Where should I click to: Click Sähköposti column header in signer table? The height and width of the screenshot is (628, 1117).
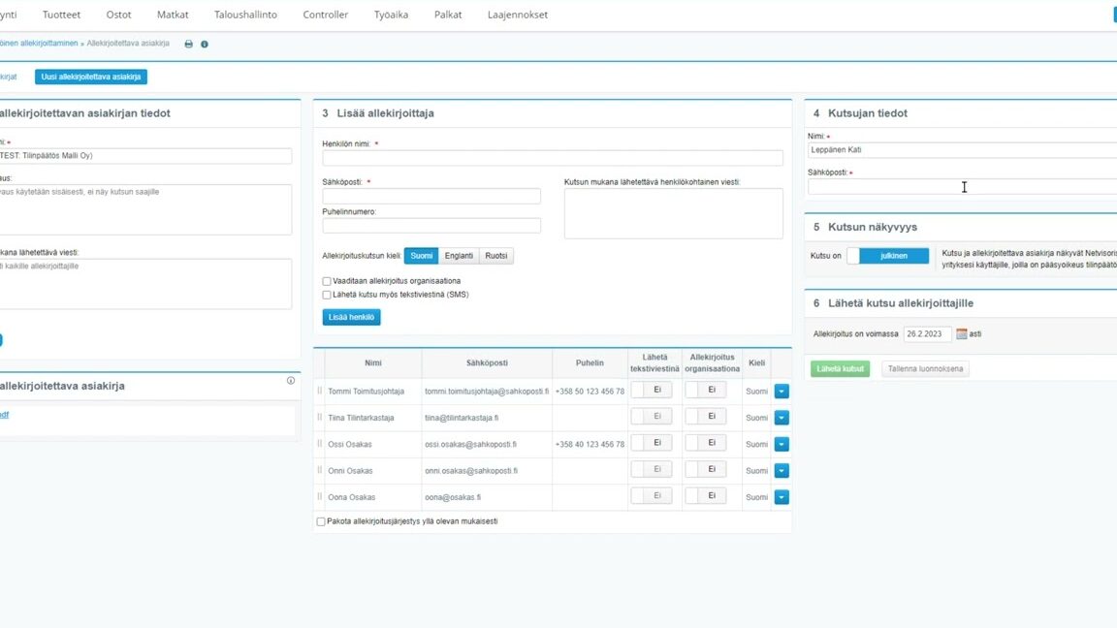tap(488, 363)
